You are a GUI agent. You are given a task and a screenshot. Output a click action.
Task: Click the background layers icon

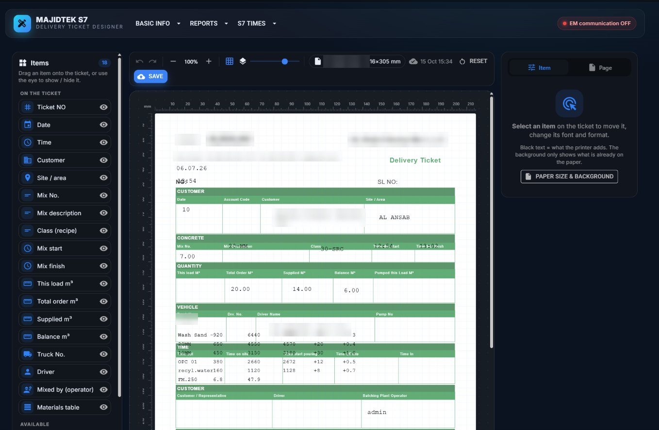coord(243,62)
